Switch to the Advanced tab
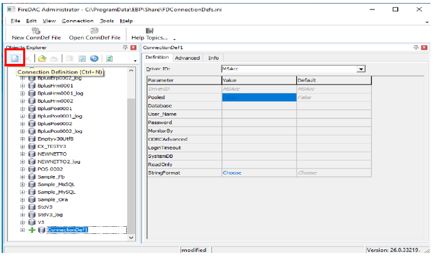 187,58
